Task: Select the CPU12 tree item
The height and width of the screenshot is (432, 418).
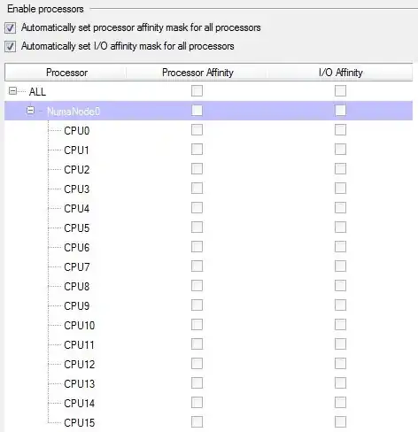Action: [80, 365]
